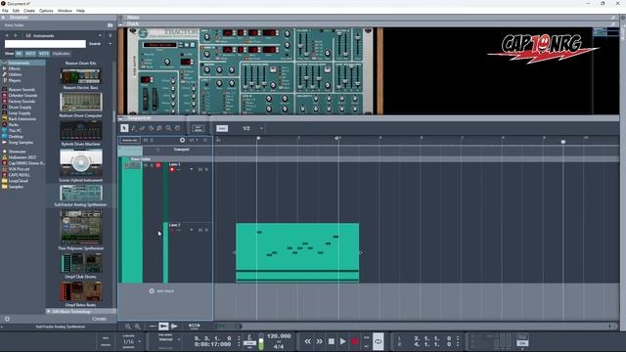Select the Redrum Drum Computer thumbnail
This screenshot has height=352, width=626.
tap(81, 102)
